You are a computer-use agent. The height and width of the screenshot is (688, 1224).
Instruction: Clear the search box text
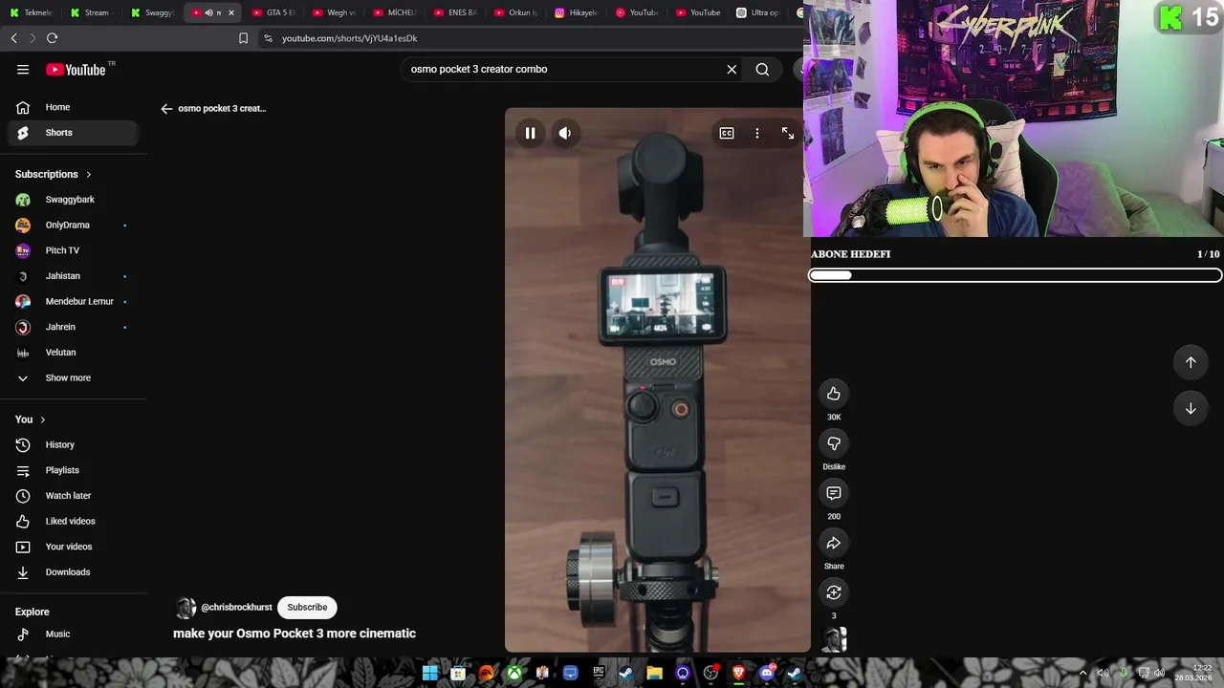click(732, 69)
